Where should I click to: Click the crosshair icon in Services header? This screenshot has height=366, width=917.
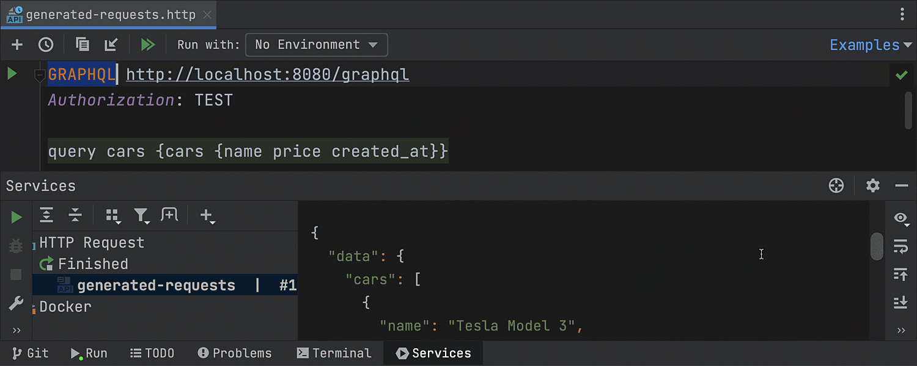pyautogui.click(x=836, y=185)
